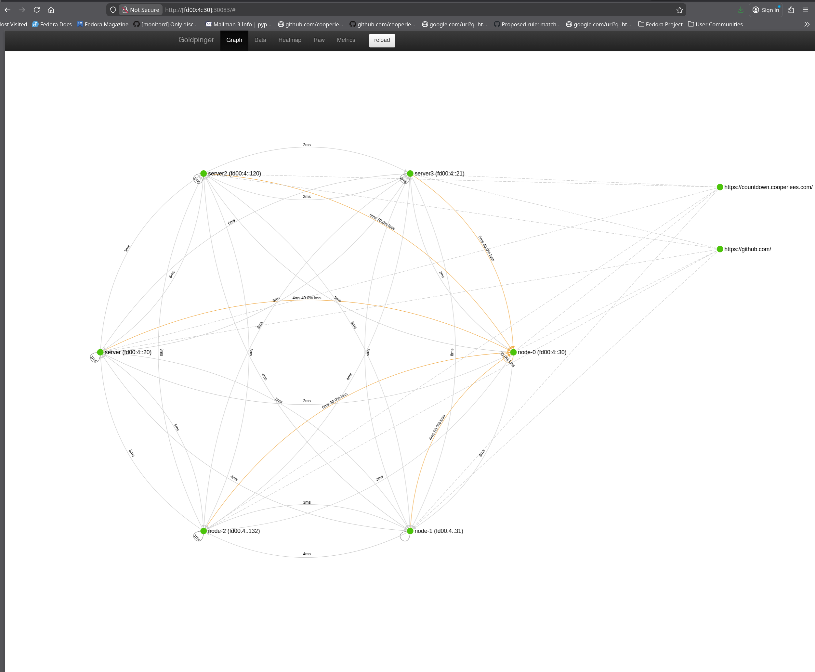
Task: Click the Not Secure padlock icon
Action: (125, 10)
